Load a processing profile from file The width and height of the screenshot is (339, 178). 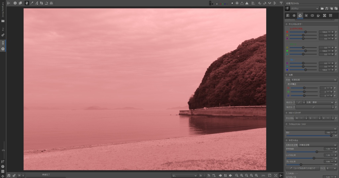click(x=322, y=8)
